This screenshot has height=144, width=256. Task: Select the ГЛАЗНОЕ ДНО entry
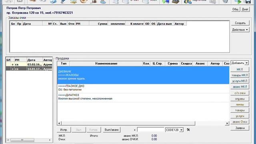[x=143, y=88]
